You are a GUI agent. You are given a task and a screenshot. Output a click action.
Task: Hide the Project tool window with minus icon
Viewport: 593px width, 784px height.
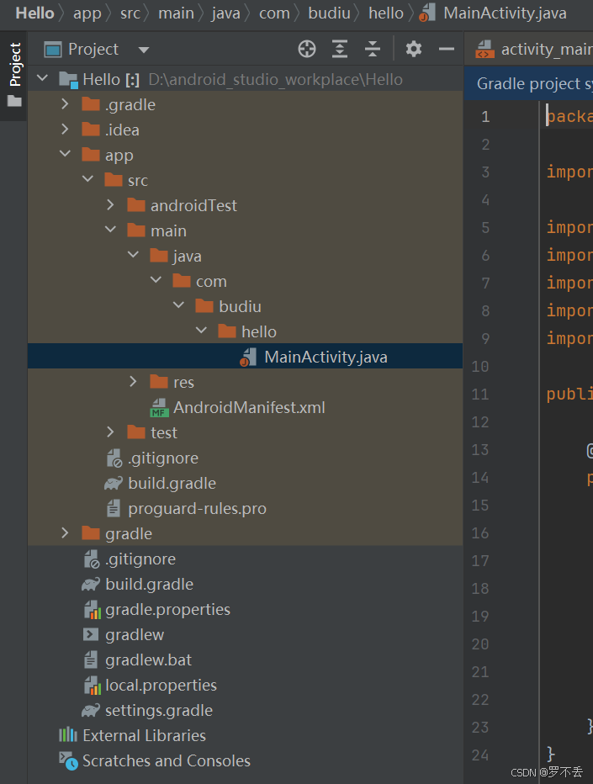coord(446,49)
